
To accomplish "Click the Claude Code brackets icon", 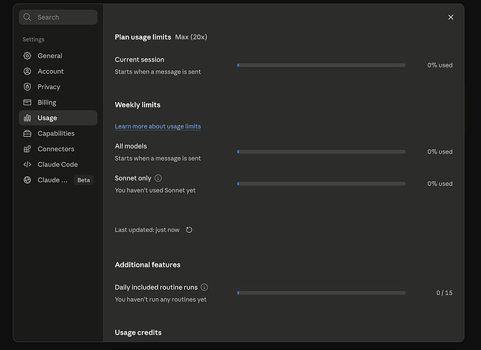I will tap(27, 164).
